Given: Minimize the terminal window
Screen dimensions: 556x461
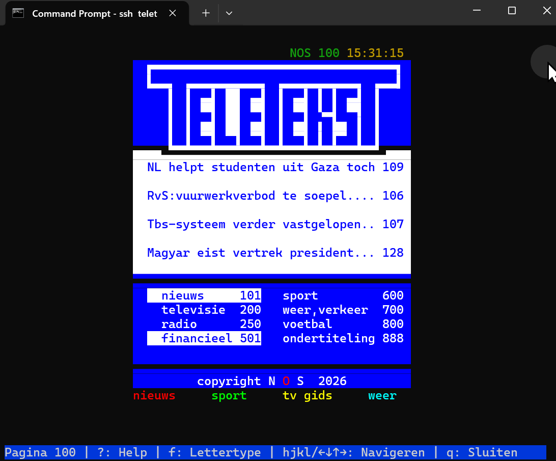Looking at the screenshot, I should (477, 11).
